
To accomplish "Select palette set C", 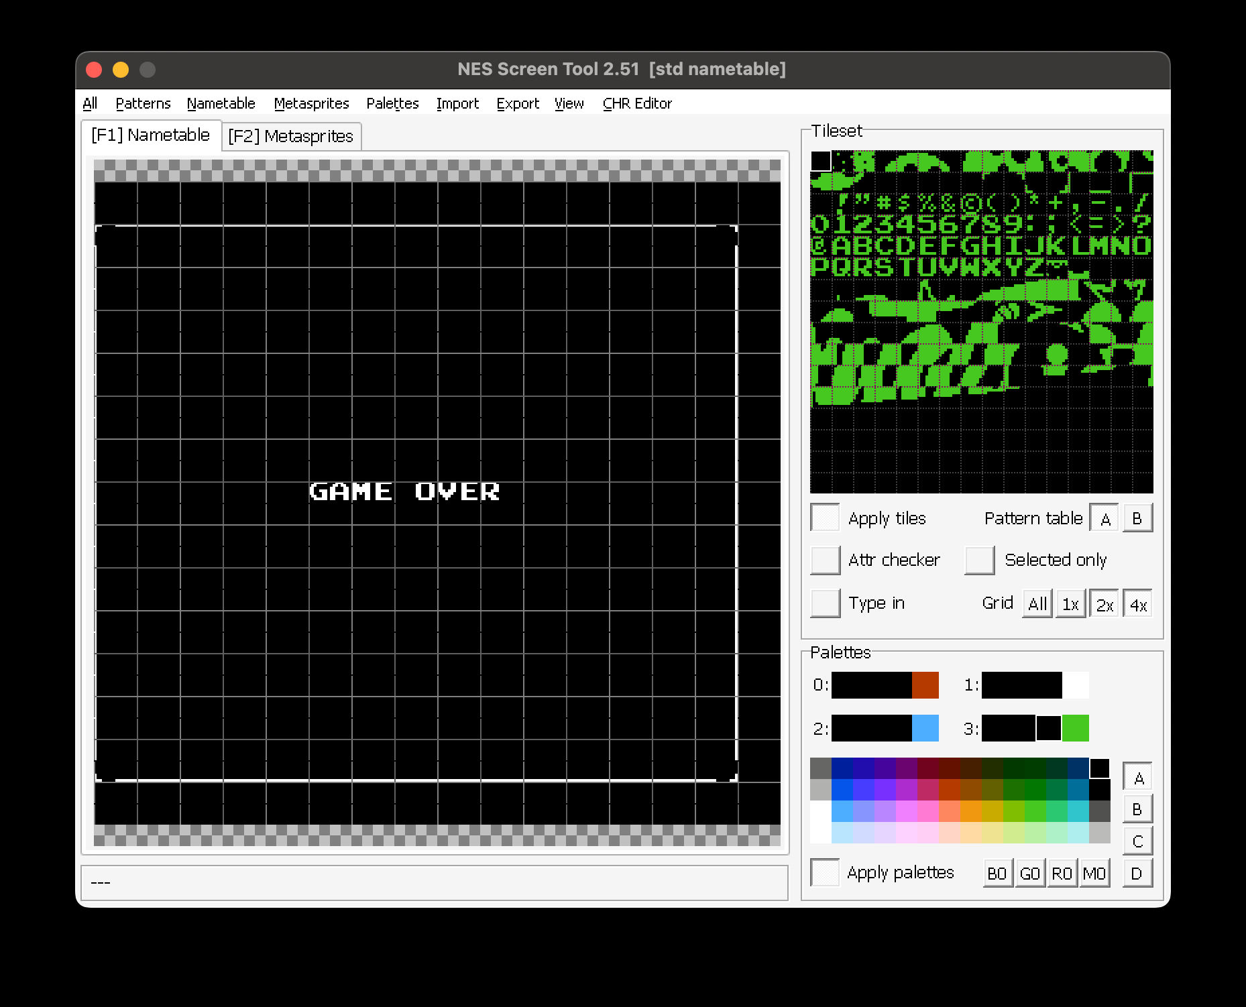I will (1137, 841).
